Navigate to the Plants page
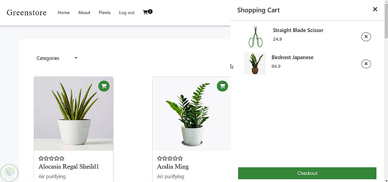388x182 pixels. (x=105, y=12)
